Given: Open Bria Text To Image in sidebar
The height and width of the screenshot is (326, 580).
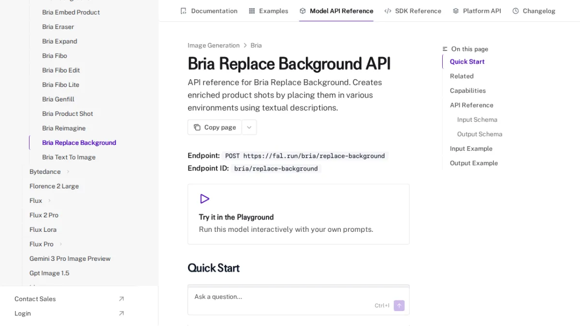Looking at the screenshot, I should [x=69, y=157].
